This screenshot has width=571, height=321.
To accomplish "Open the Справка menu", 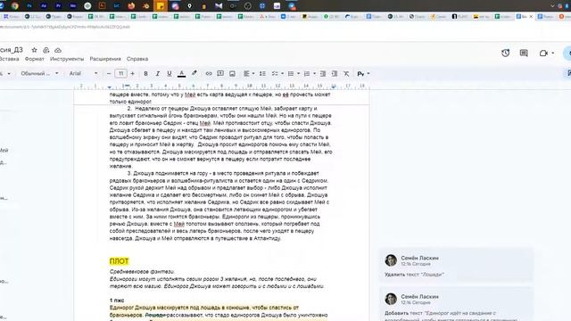I will pyautogui.click(x=137, y=59).
